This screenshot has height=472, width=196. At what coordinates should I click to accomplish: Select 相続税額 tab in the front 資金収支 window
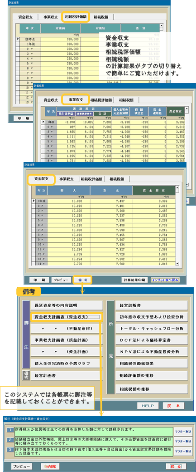click(x=117, y=179)
